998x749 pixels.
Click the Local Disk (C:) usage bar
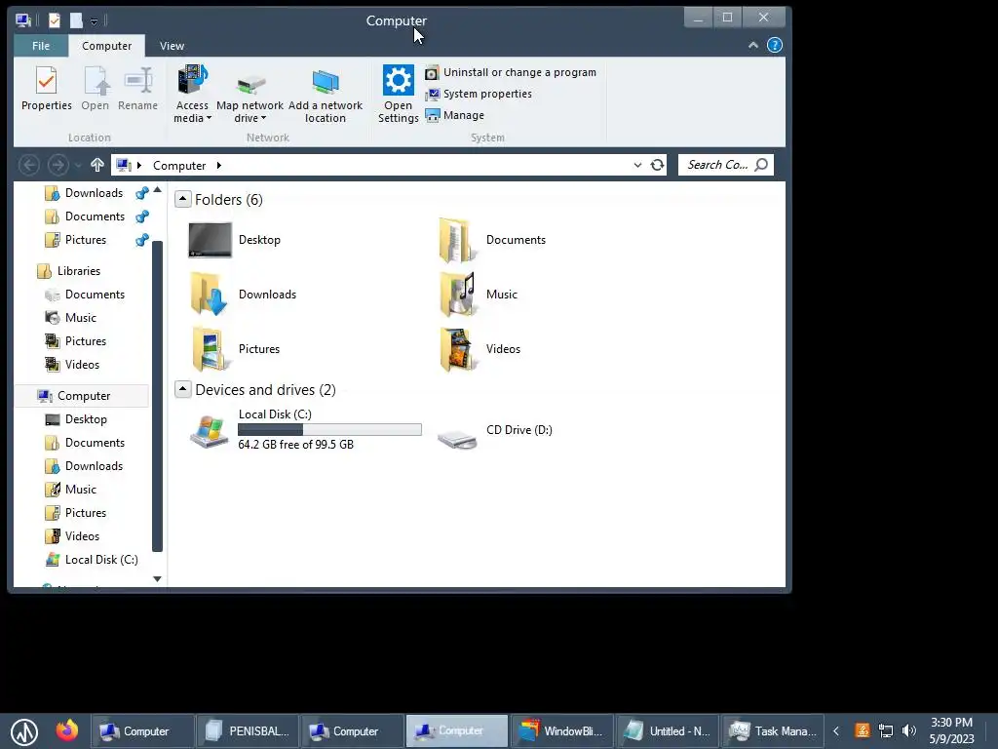[329, 430]
